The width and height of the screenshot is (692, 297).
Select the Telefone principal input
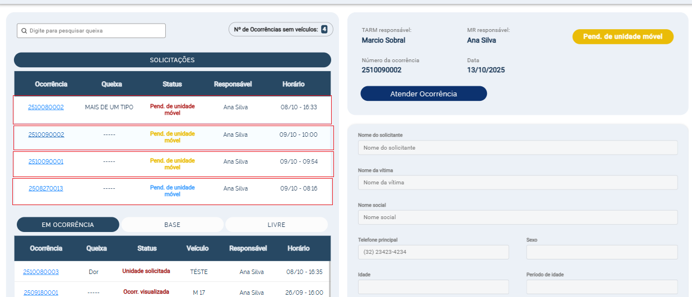coord(433,252)
